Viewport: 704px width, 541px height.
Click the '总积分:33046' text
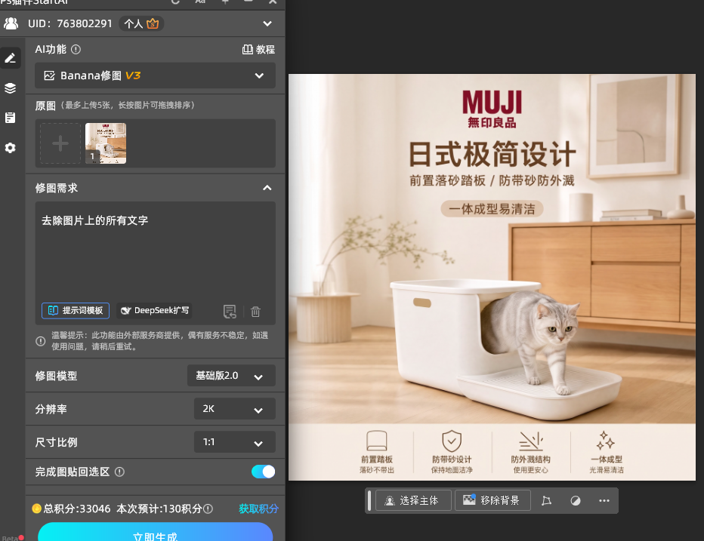(77, 509)
